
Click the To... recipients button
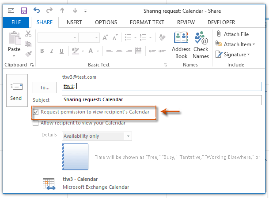[45, 87]
